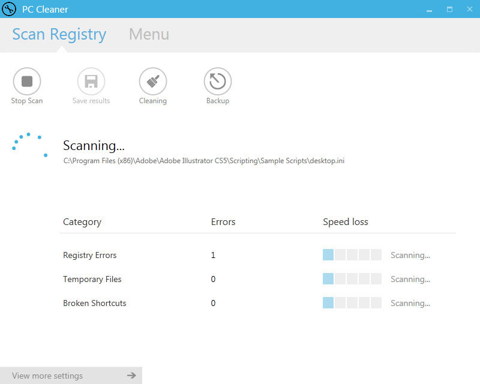Image resolution: width=480 pixels, height=384 pixels.
Task: Click the Temporary Files speed loss bar
Action: [352, 278]
